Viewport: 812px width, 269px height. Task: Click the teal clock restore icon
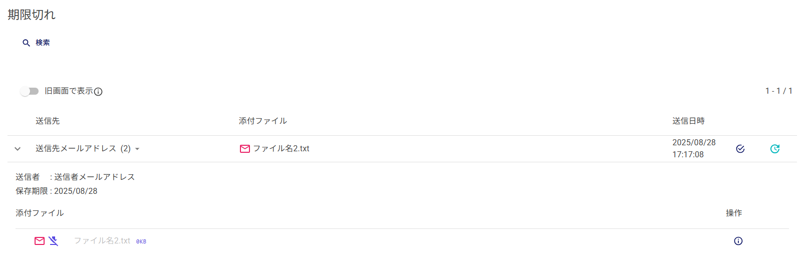point(774,149)
